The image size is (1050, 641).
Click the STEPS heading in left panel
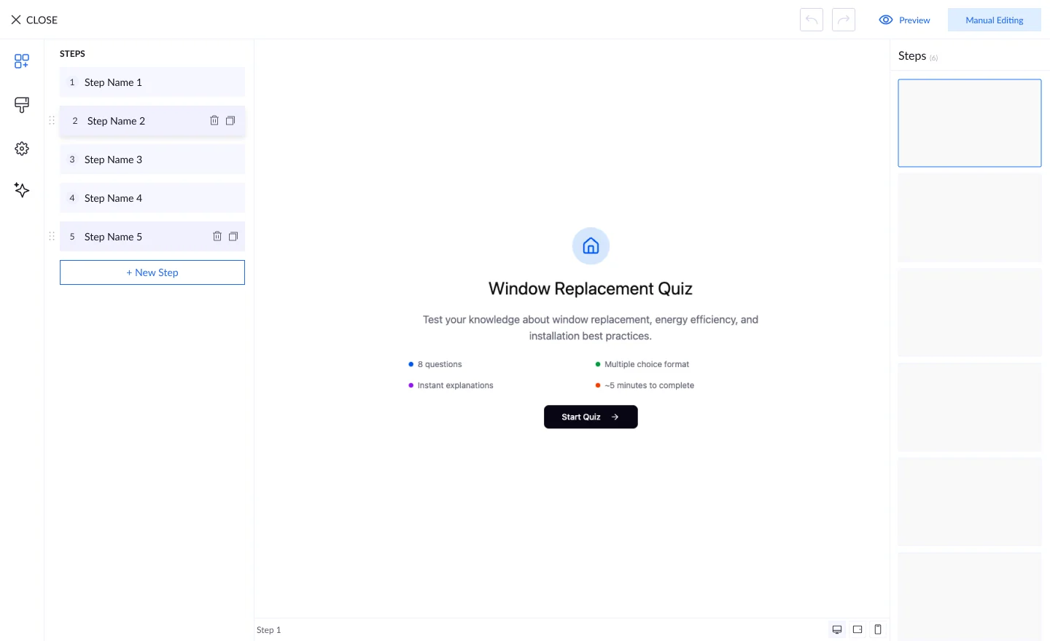(72, 54)
